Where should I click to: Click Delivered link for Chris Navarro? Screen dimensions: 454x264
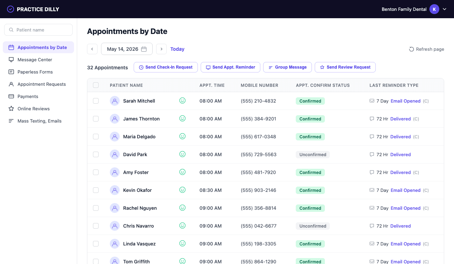click(x=400, y=226)
